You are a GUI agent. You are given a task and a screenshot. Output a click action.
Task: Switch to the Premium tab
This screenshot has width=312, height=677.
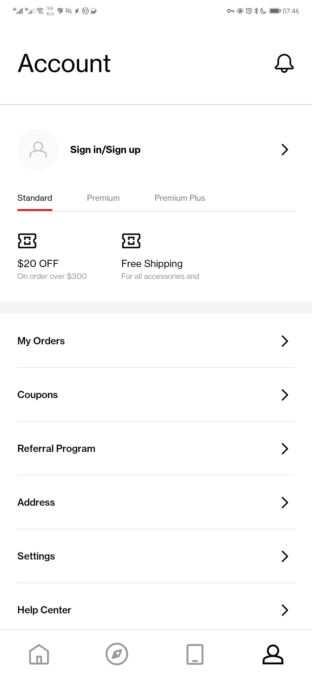(103, 198)
